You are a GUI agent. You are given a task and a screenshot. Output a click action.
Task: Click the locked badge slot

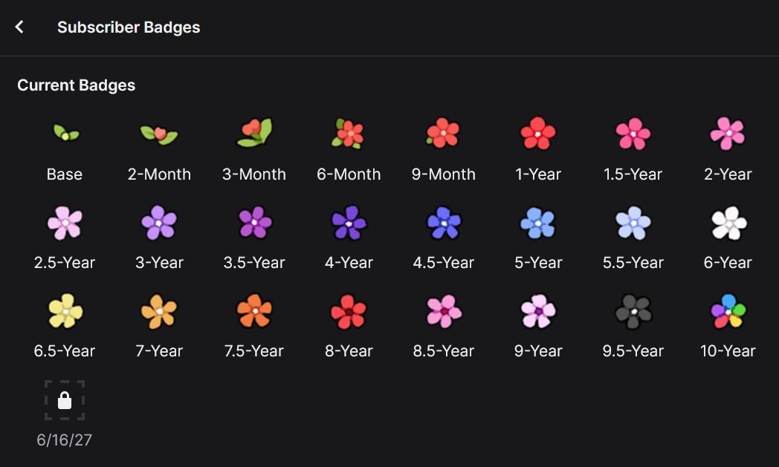(x=65, y=400)
